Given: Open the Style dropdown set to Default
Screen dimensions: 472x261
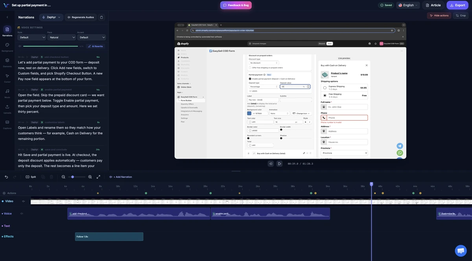Looking at the screenshot, I should [31, 37].
